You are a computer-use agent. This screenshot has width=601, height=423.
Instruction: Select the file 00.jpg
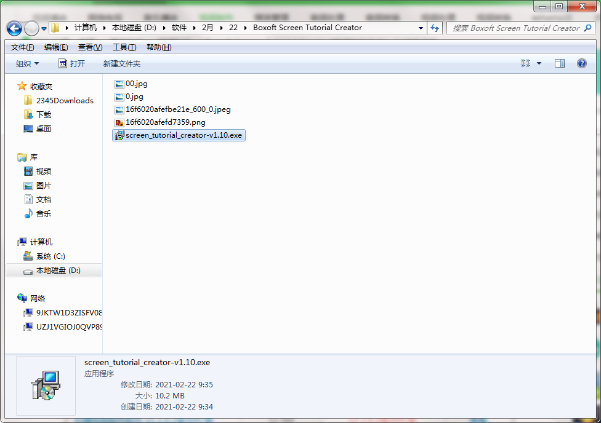(137, 84)
